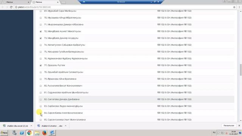Tick the checkbox for student 81
This screenshot has height=136, width=242.
pos(40,93)
